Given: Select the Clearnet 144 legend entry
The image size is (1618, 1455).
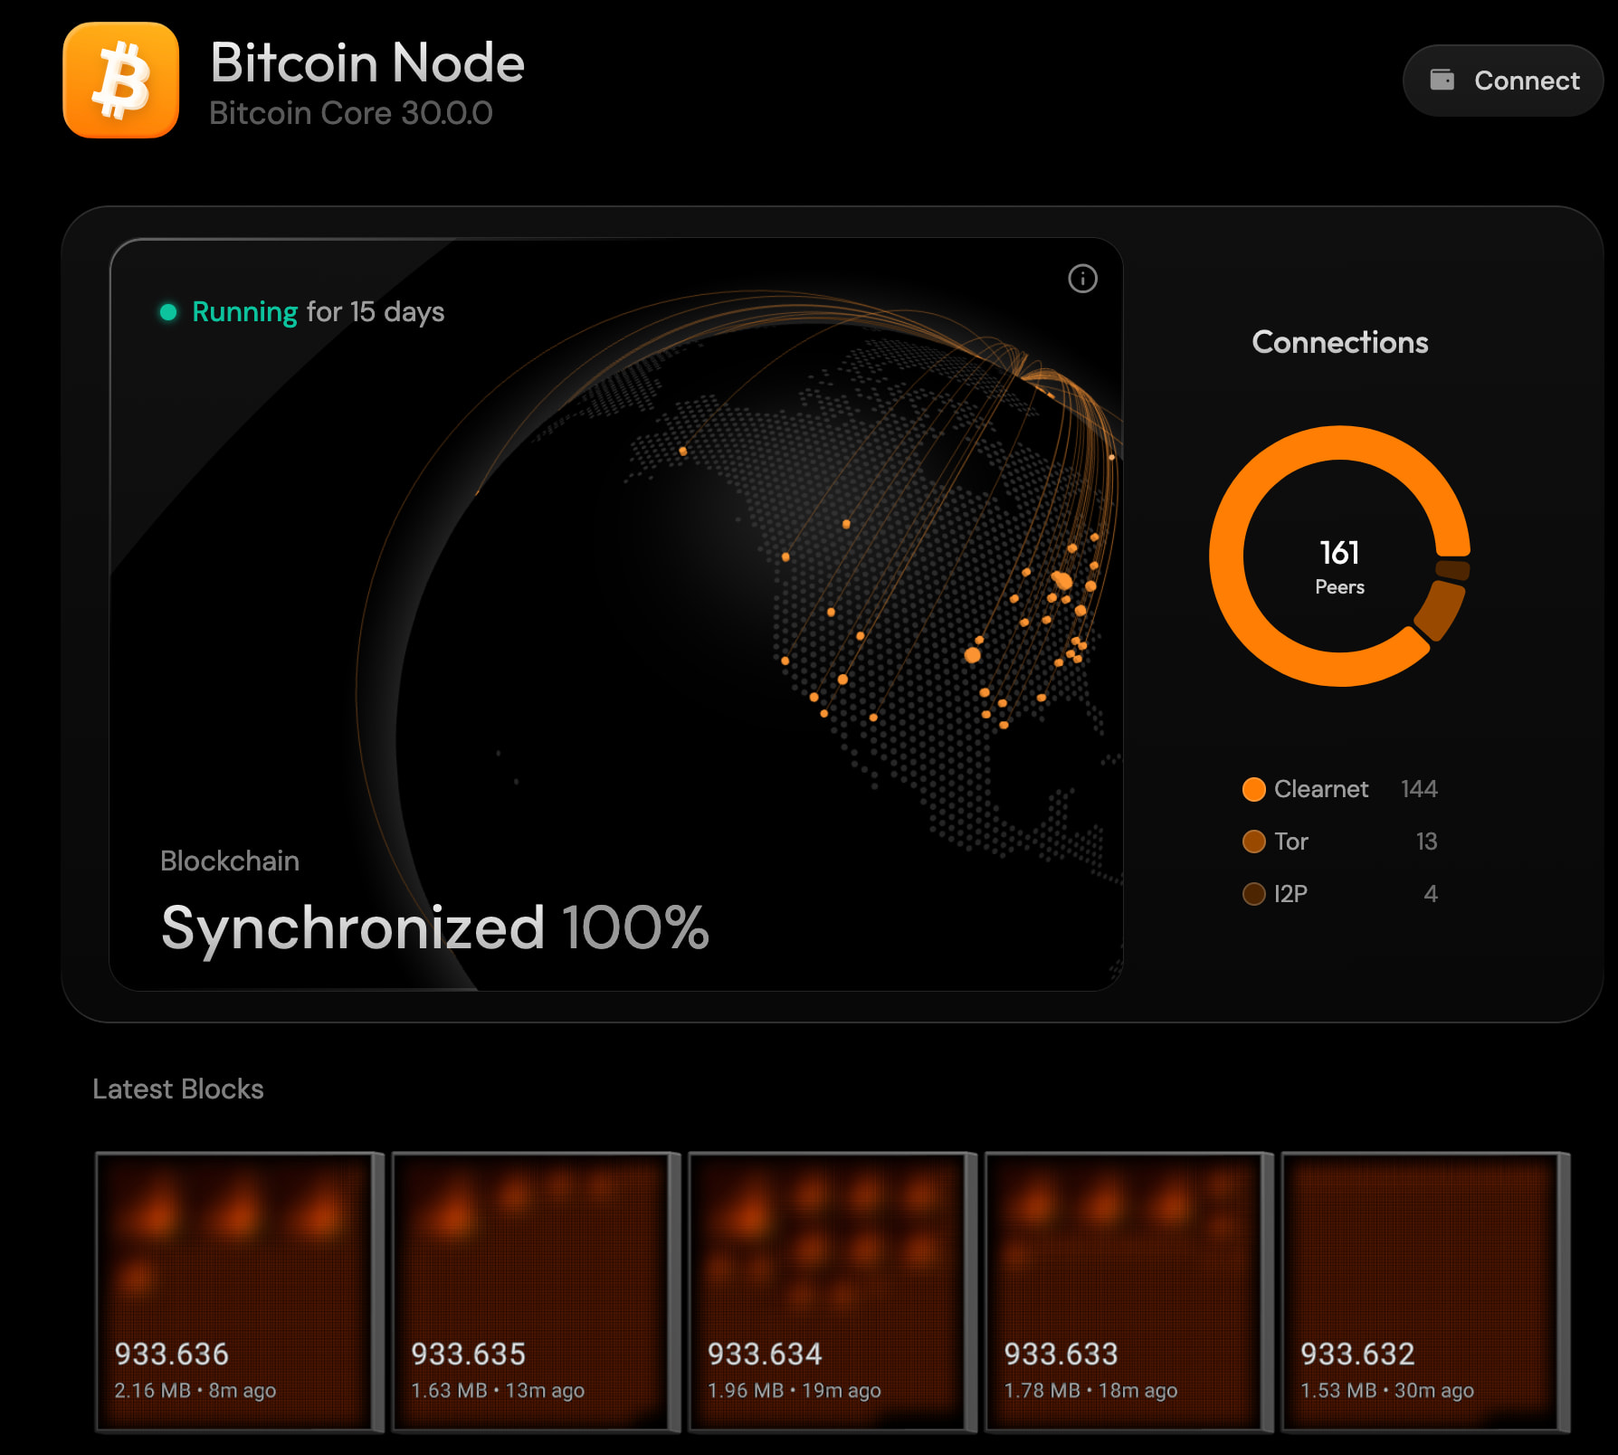Looking at the screenshot, I should [x=1339, y=789].
